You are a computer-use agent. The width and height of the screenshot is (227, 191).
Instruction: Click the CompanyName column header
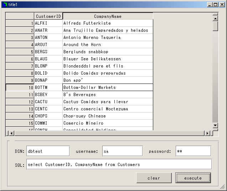[108, 16]
